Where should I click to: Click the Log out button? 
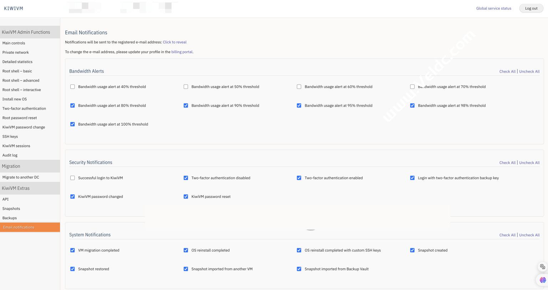click(x=531, y=8)
